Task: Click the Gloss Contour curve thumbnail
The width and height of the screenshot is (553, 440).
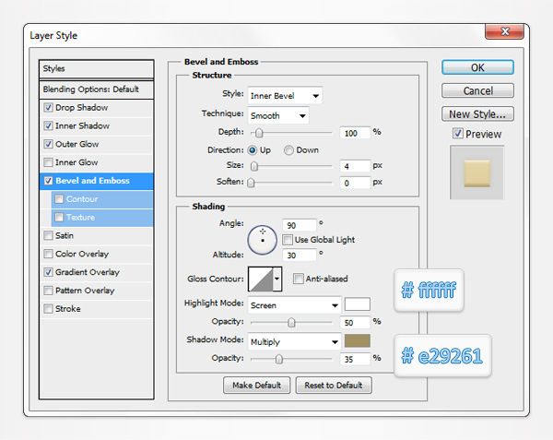Action: (259, 279)
